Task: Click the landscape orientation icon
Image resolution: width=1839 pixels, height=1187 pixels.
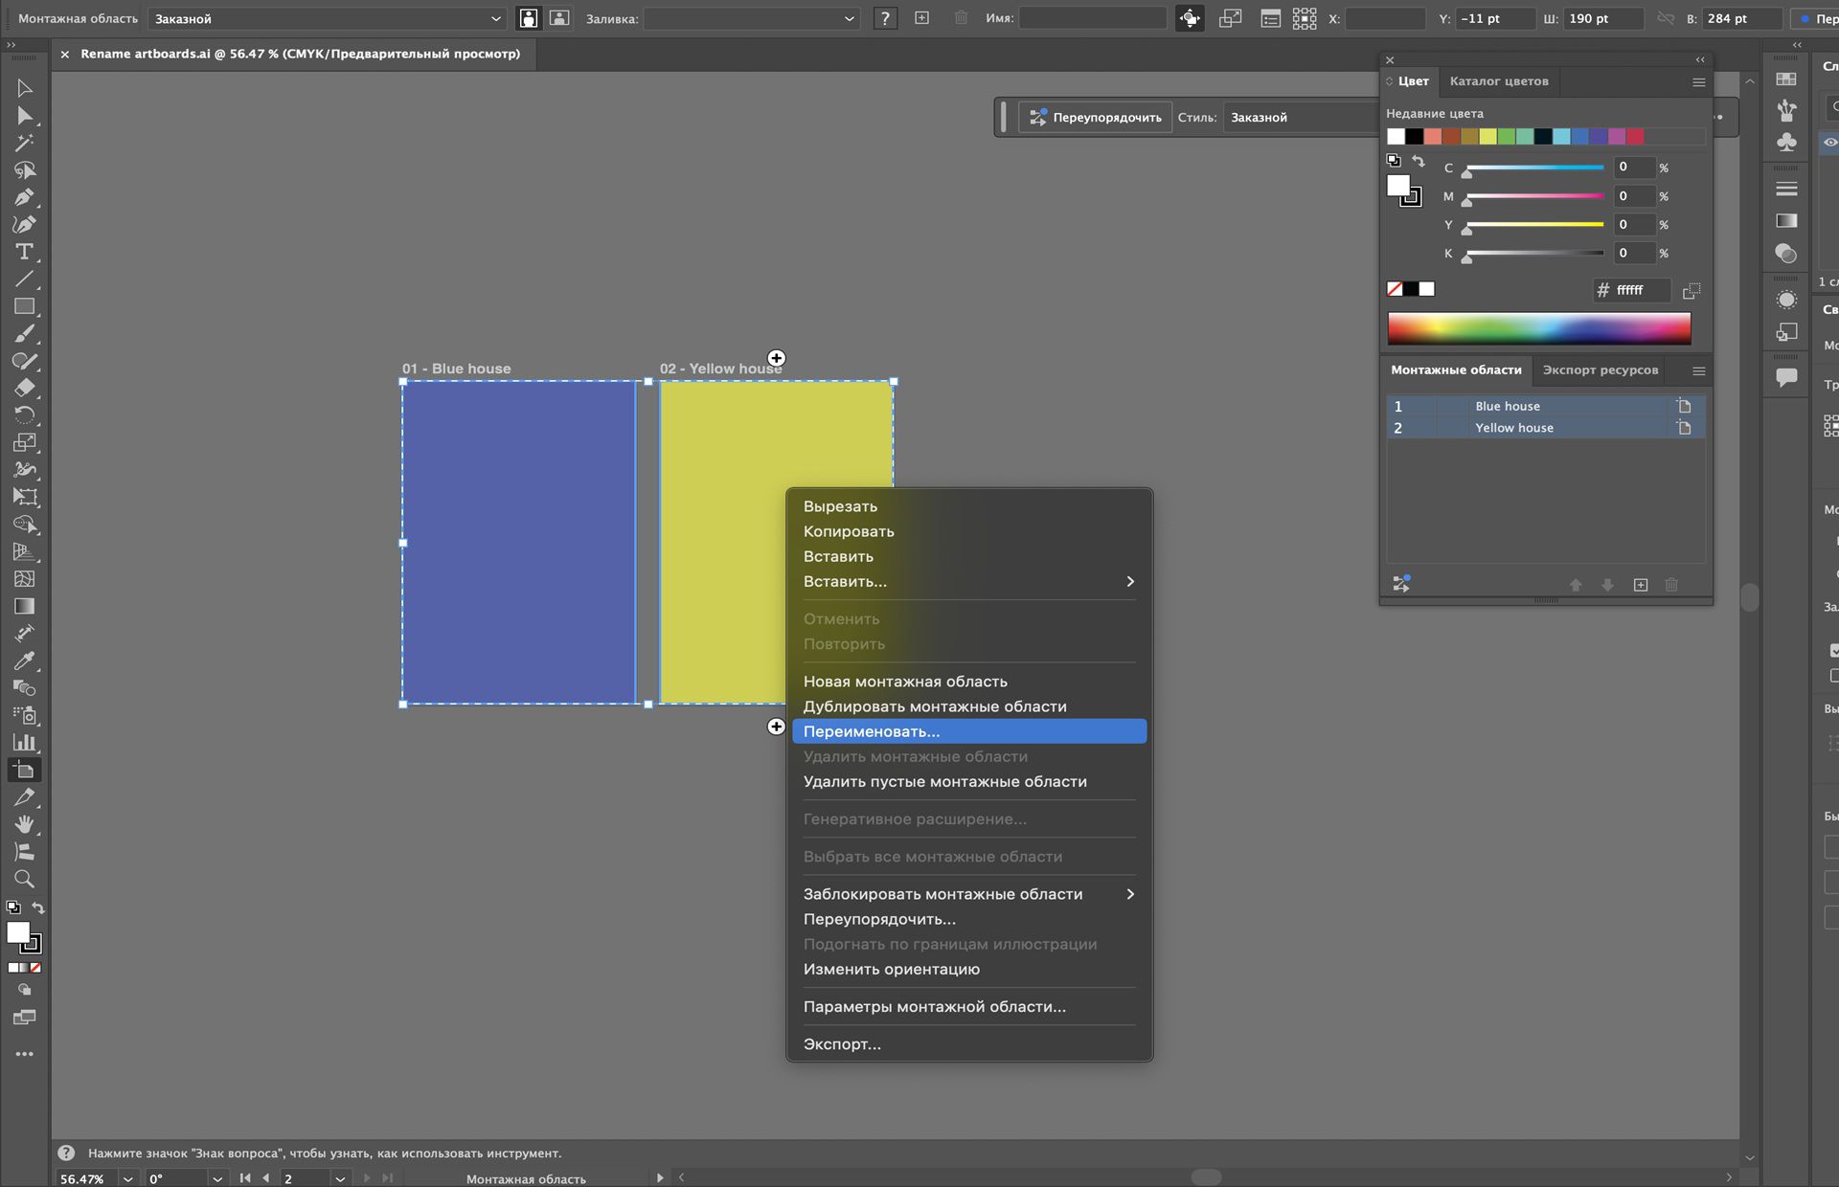Action: click(559, 18)
